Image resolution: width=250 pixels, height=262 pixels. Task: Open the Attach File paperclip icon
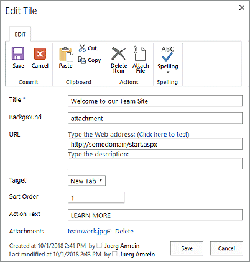pos(139,53)
